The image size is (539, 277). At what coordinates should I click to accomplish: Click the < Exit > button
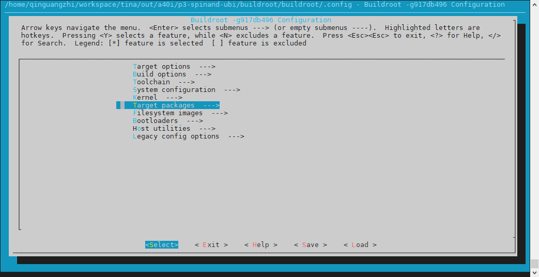tap(211, 244)
